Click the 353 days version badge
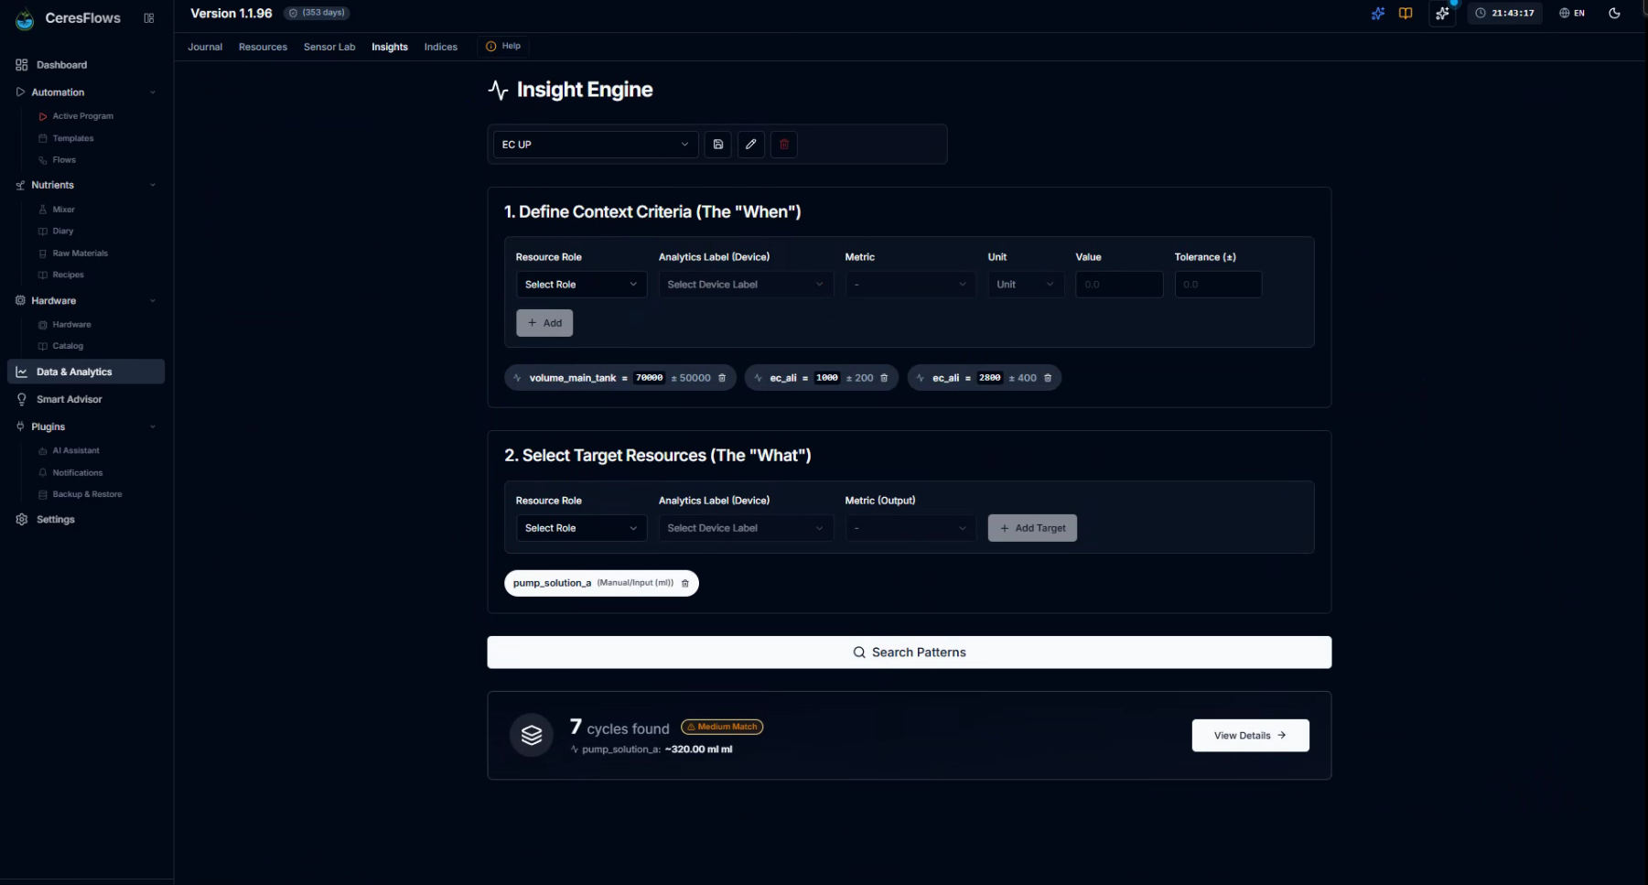Screen dimensions: 1648x885 [317, 13]
